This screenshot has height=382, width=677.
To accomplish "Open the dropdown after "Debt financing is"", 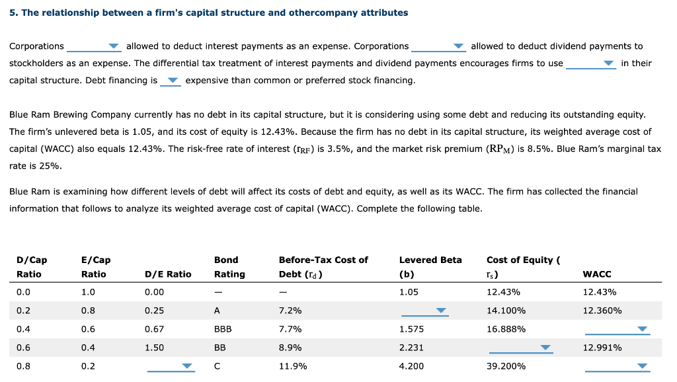I will [x=172, y=81].
